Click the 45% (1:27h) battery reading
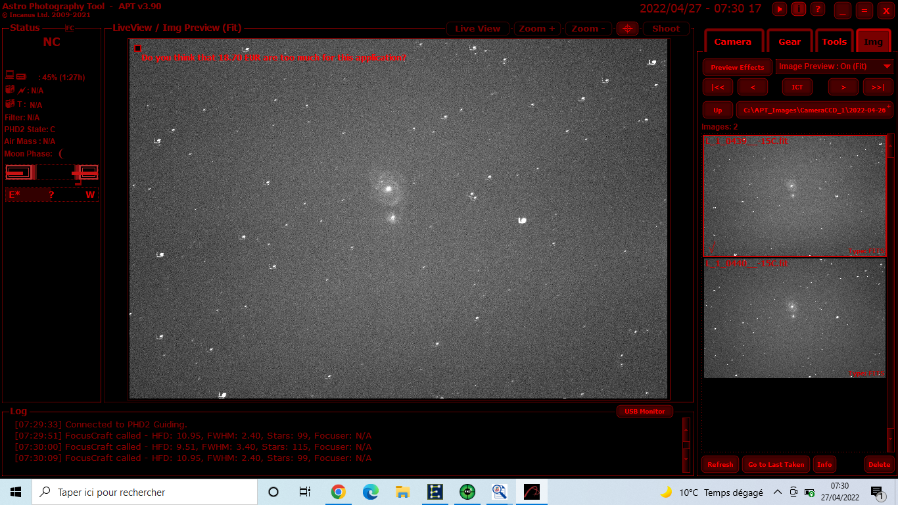Image resolution: width=898 pixels, height=505 pixels. (63, 77)
